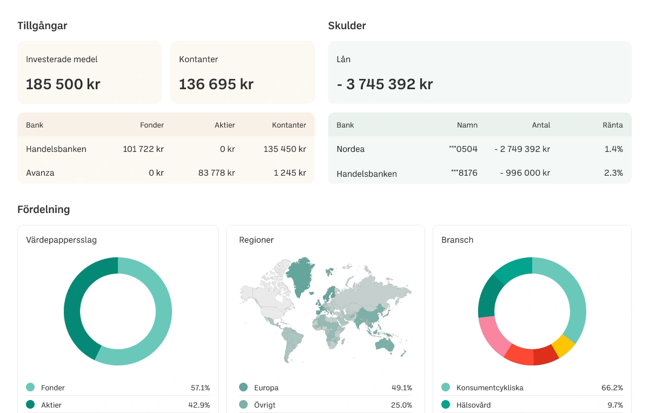
Task: Click the Tillgångar heading
Action: 42,26
